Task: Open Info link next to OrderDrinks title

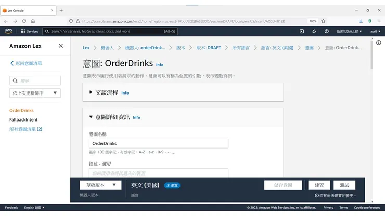Action: click(160, 65)
